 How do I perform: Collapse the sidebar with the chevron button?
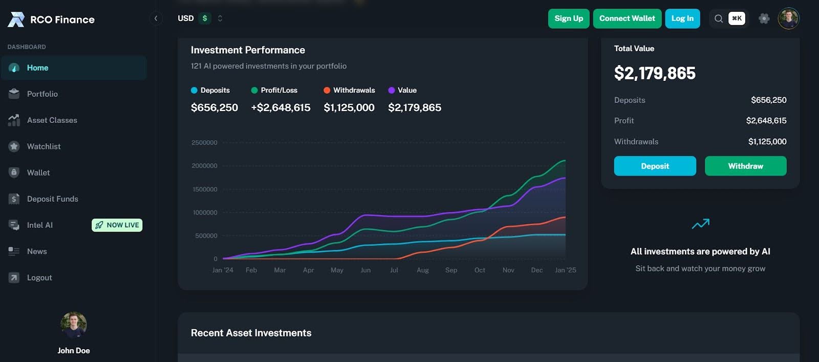pyautogui.click(x=156, y=18)
